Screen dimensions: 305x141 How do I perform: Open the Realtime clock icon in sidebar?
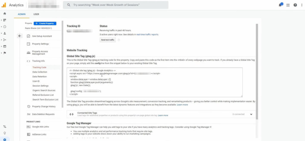(4, 27)
